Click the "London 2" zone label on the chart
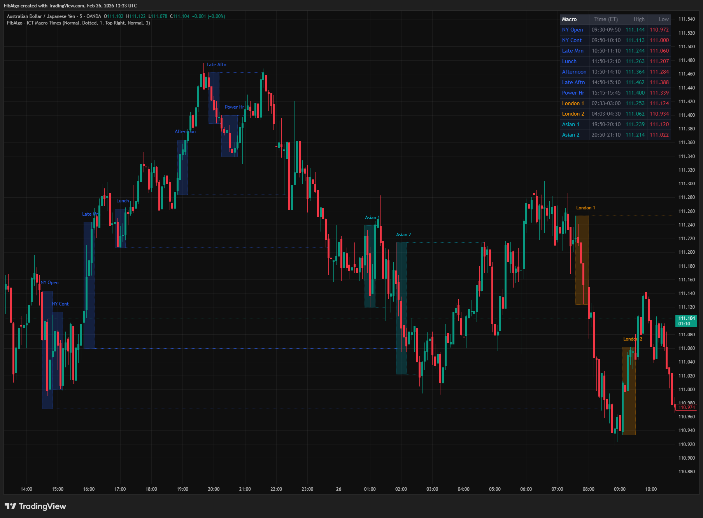The width and height of the screenshot is (703, 518). click(x=633, y=339)
